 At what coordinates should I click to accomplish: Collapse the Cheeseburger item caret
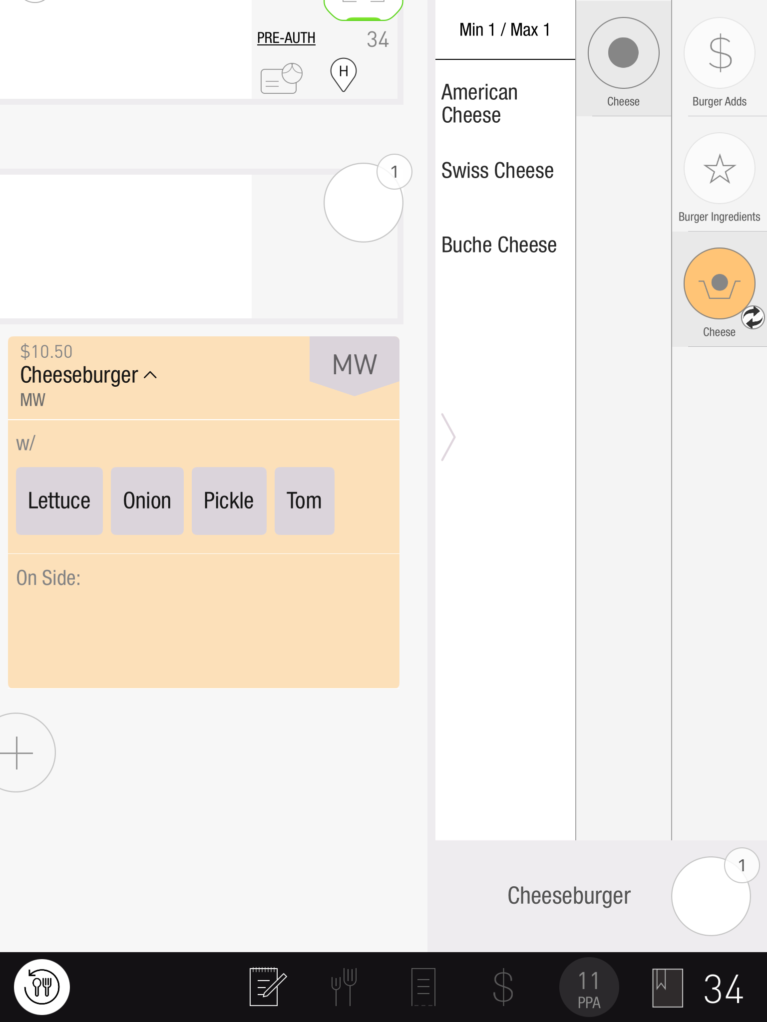coord(150,375)
